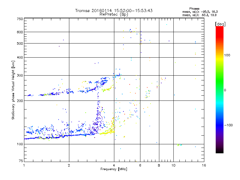Image resolution: width=240 pixels, height=180 pixels.
Task: Click the colorbar tick label '100'
Action: click(227, 55)
